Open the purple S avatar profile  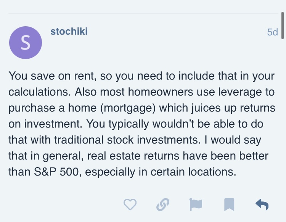click(x=26, y=43)
